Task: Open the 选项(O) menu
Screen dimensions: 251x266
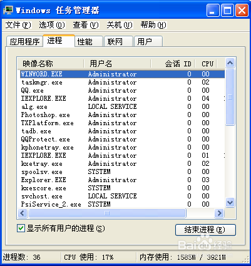Action: (x=52, y=25)
